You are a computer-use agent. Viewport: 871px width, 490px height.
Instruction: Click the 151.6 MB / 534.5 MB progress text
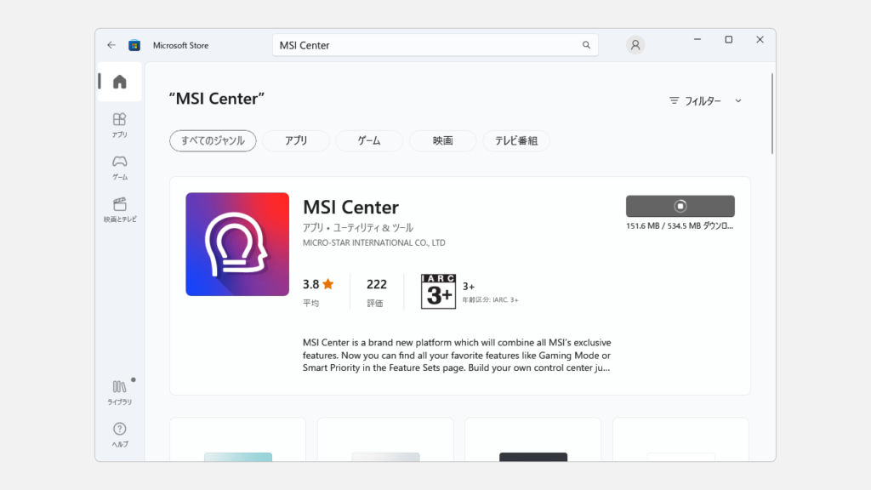(680, 226)
